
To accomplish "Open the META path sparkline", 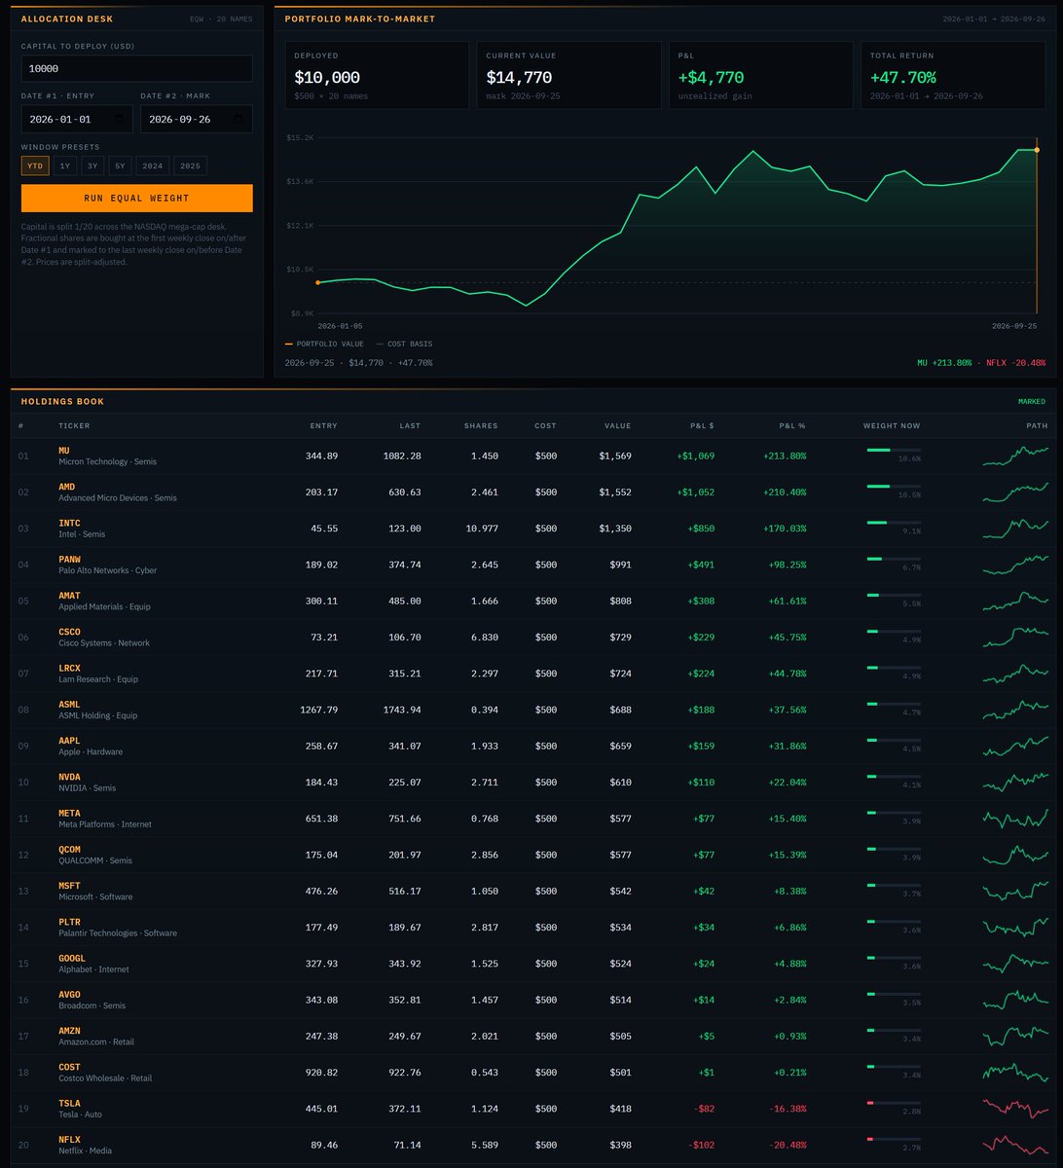I will [x=1015, y=818].
